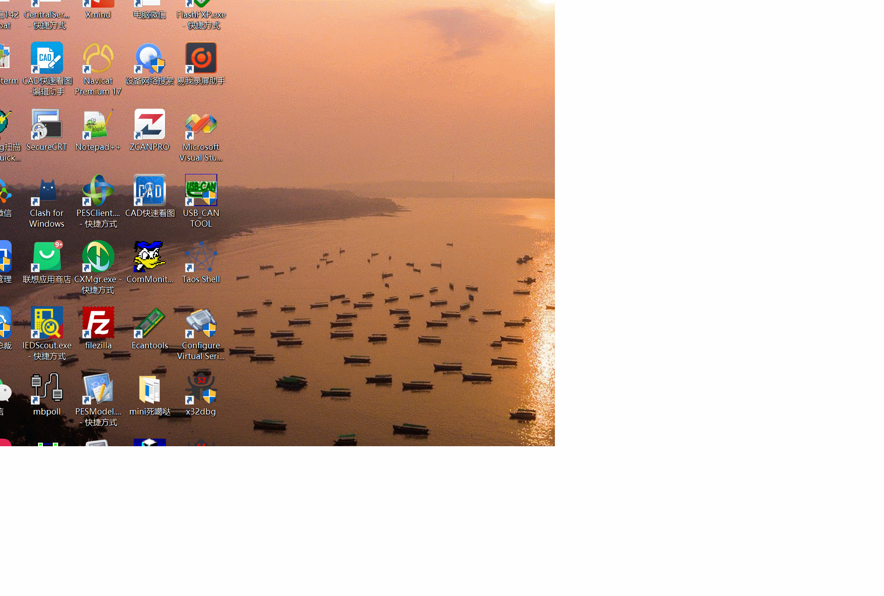Select the 易我录屏助手 recorder icon
884x596 pixels.
pos(201,59)
